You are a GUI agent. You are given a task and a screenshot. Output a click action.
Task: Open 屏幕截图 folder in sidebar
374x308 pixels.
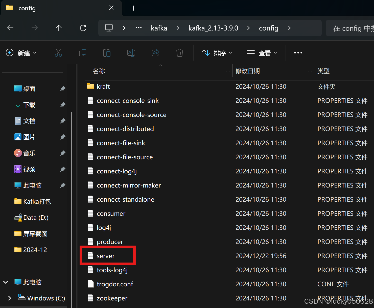click(x=31, y=234)
